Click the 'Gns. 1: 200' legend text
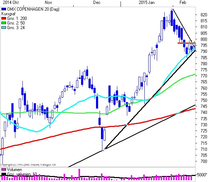Screen dimensions: 208x182 pos(17,18)
